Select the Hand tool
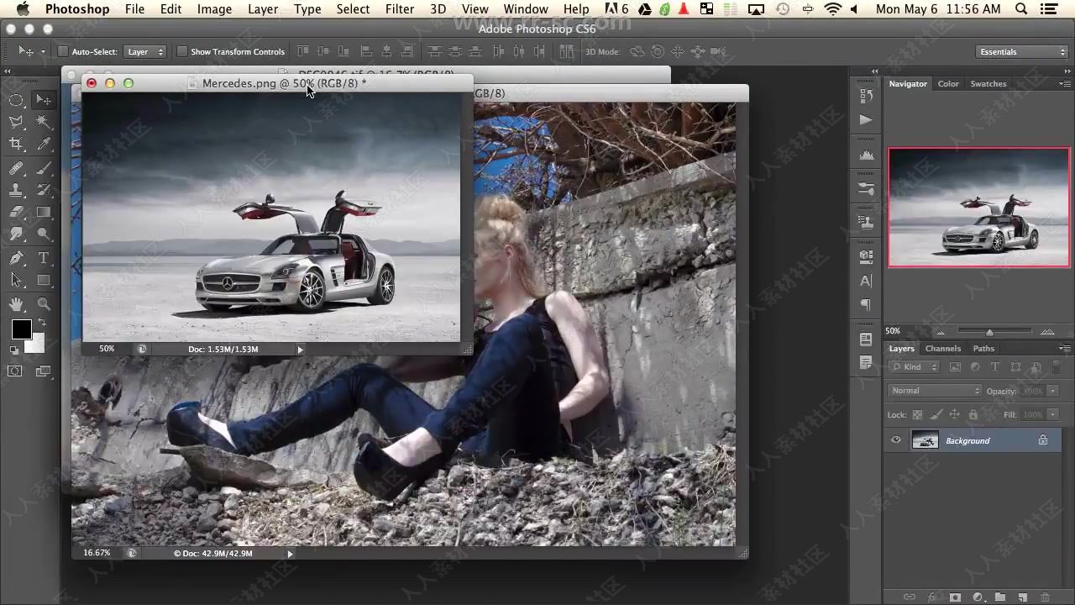1075x605 pixels. [x=16, y=304]
